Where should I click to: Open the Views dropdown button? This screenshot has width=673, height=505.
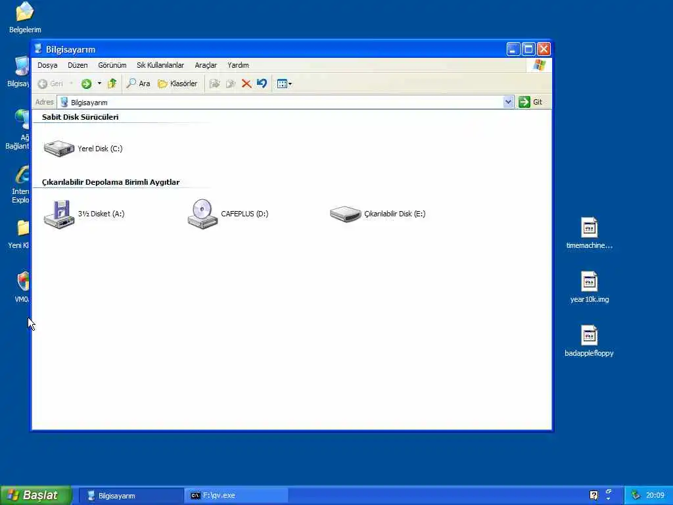(x=284, y=84)
